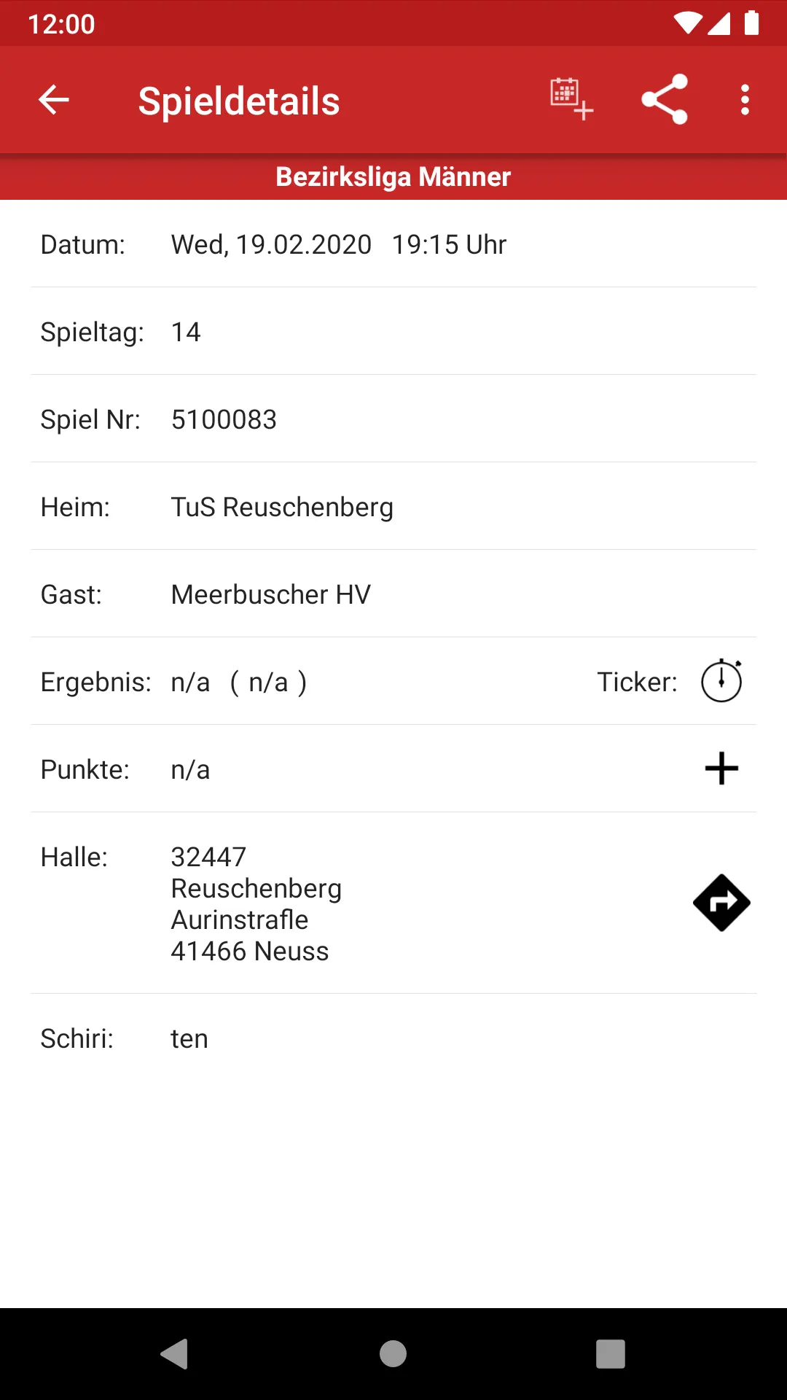Open the Android recent apps button
The width and height of the screenshot is (787, 1400).
(x=610, y=1354)
